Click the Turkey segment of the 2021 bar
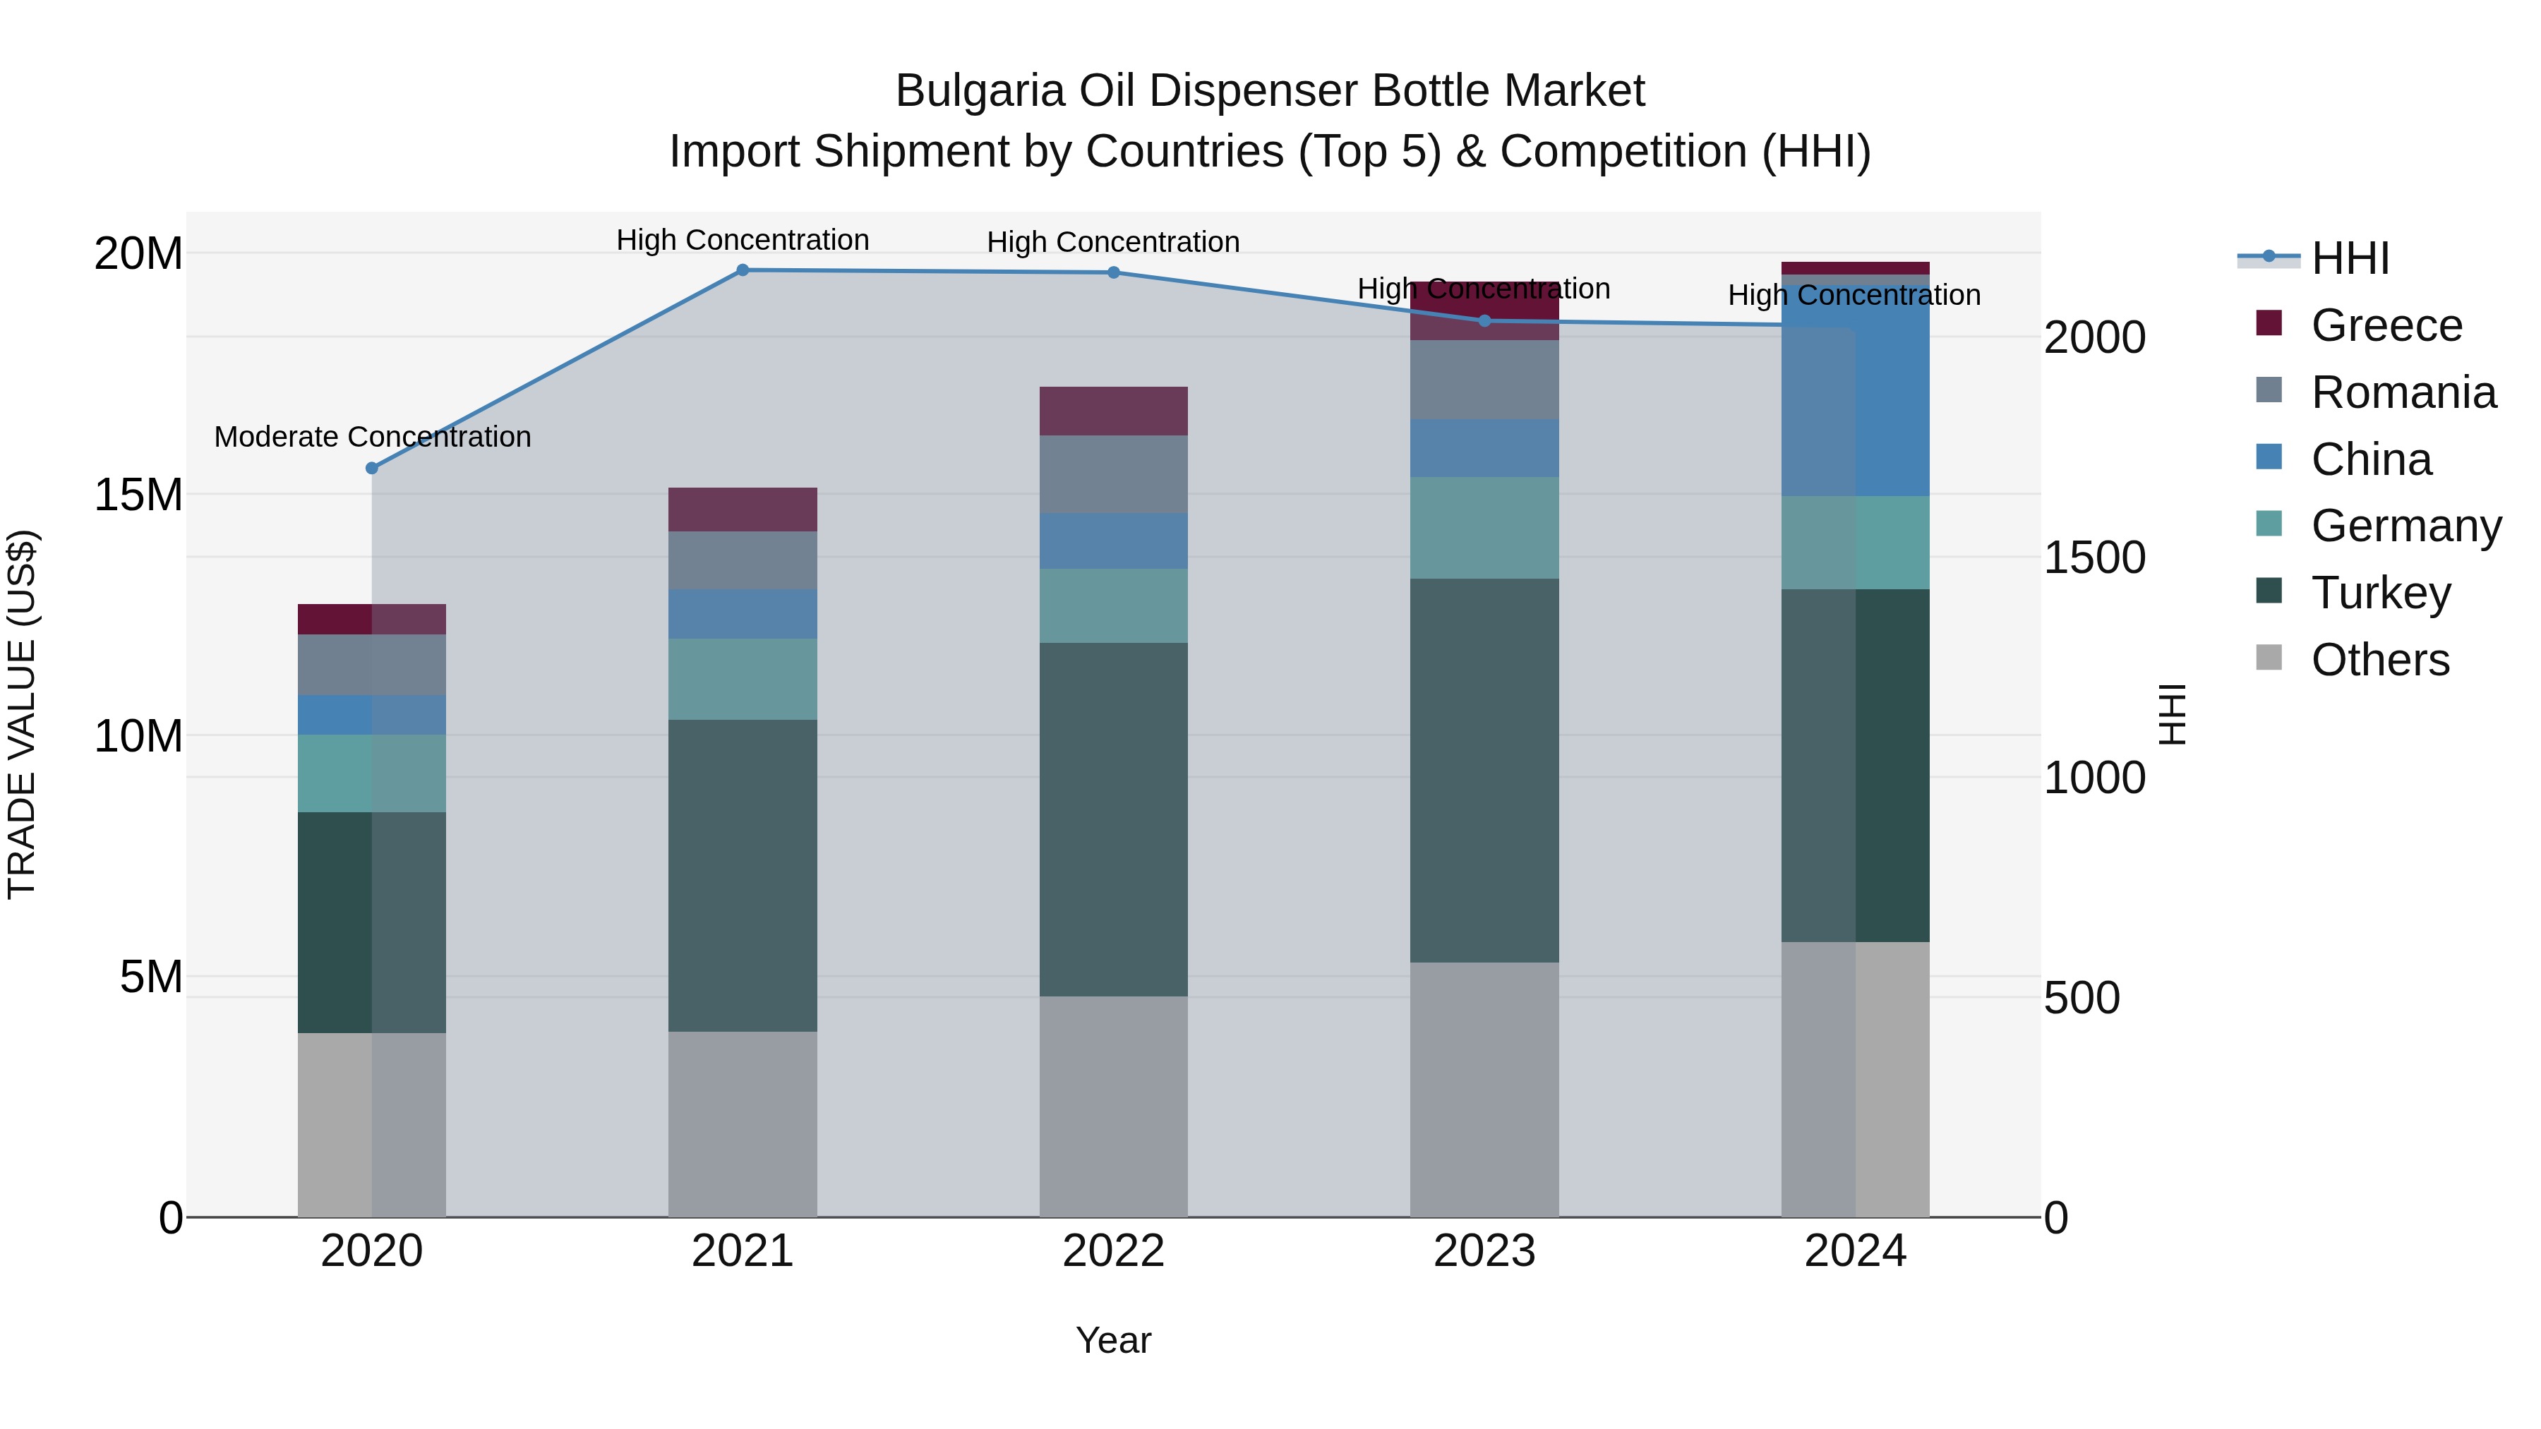2541x1429 pixels. coord(743,876)
